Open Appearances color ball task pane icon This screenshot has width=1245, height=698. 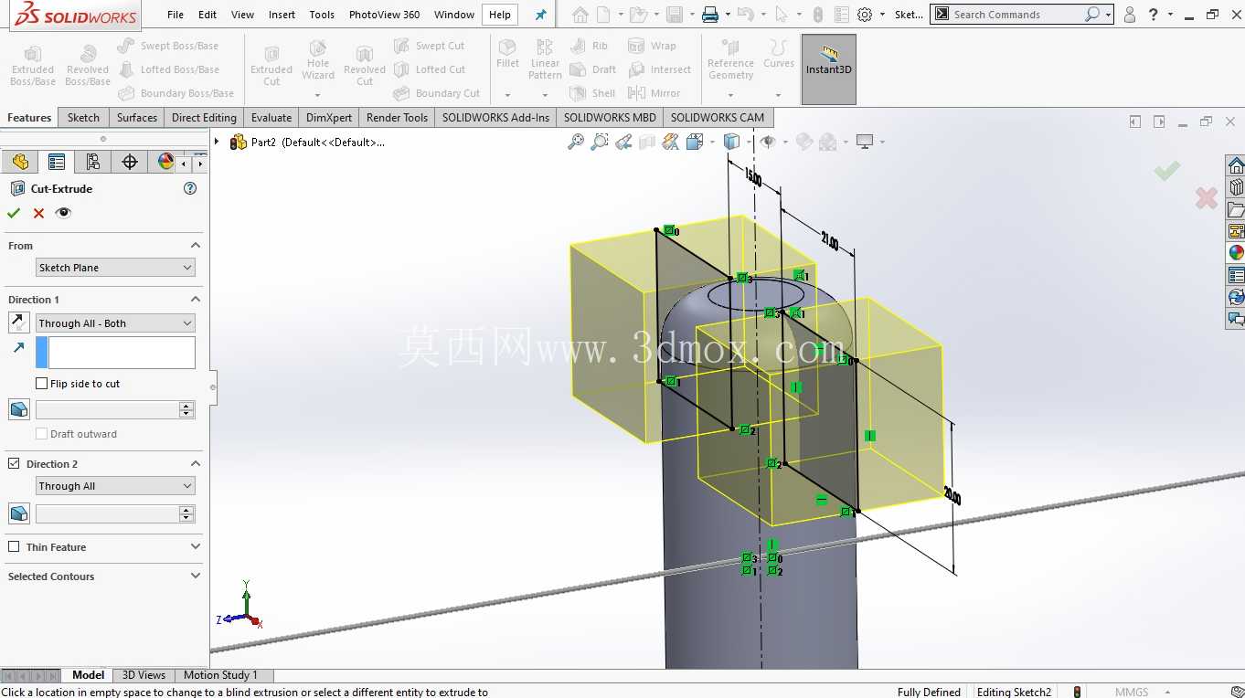coord(1236,253)
